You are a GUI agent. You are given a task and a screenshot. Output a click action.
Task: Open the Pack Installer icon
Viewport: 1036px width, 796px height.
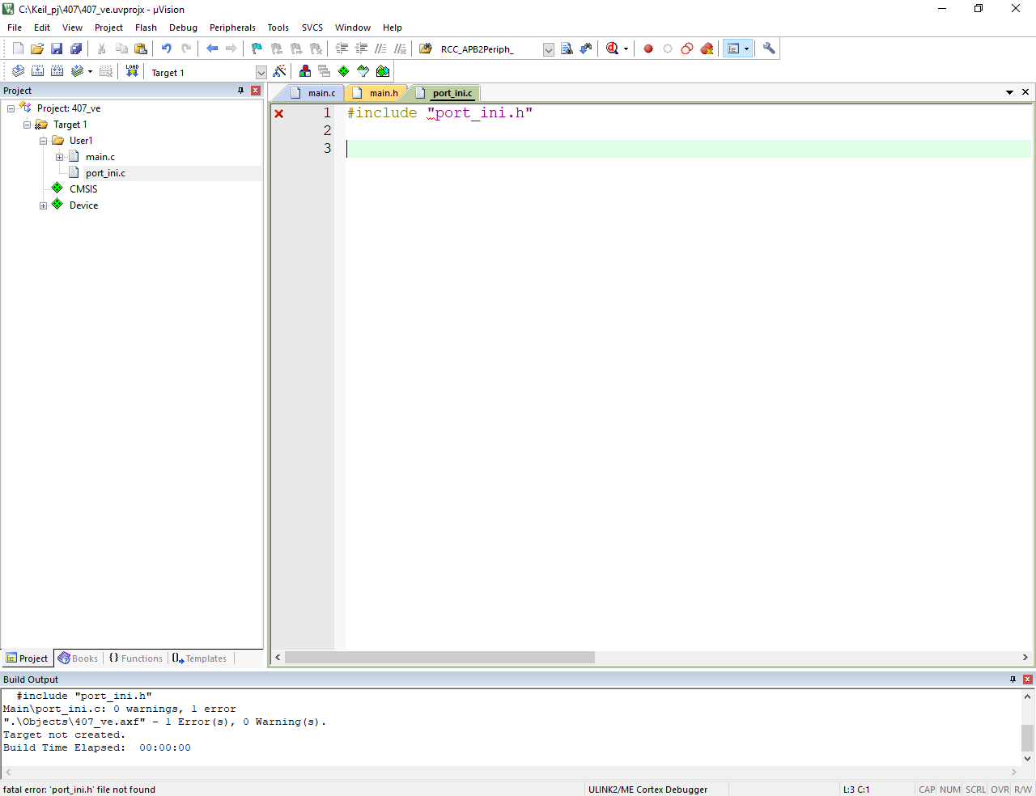pos(383,71)
